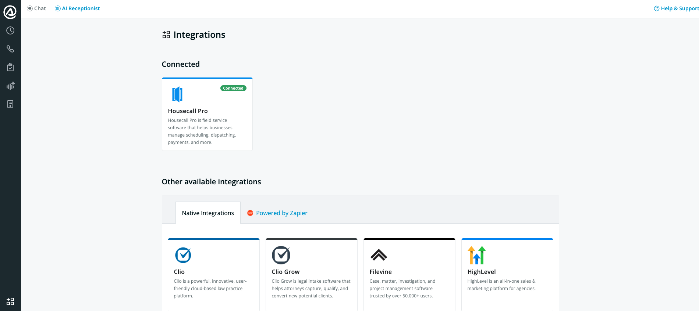699x311 pixels.
Task: Click the Clio law practice description text
Action: click(210, 288)
